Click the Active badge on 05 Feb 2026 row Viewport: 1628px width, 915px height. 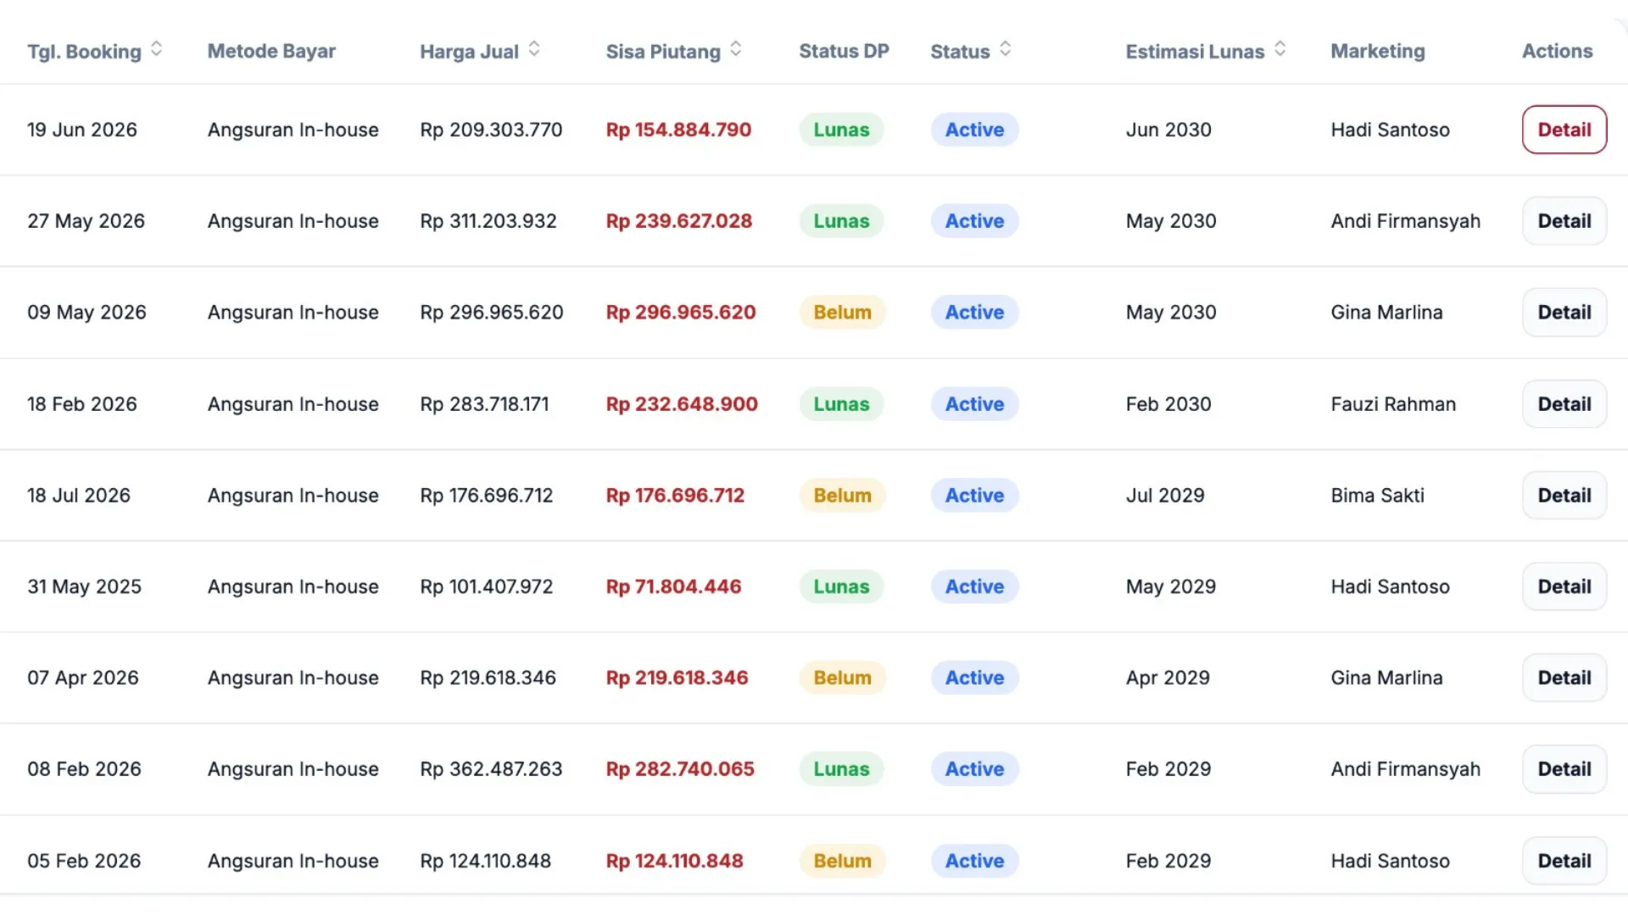[974, 860]
